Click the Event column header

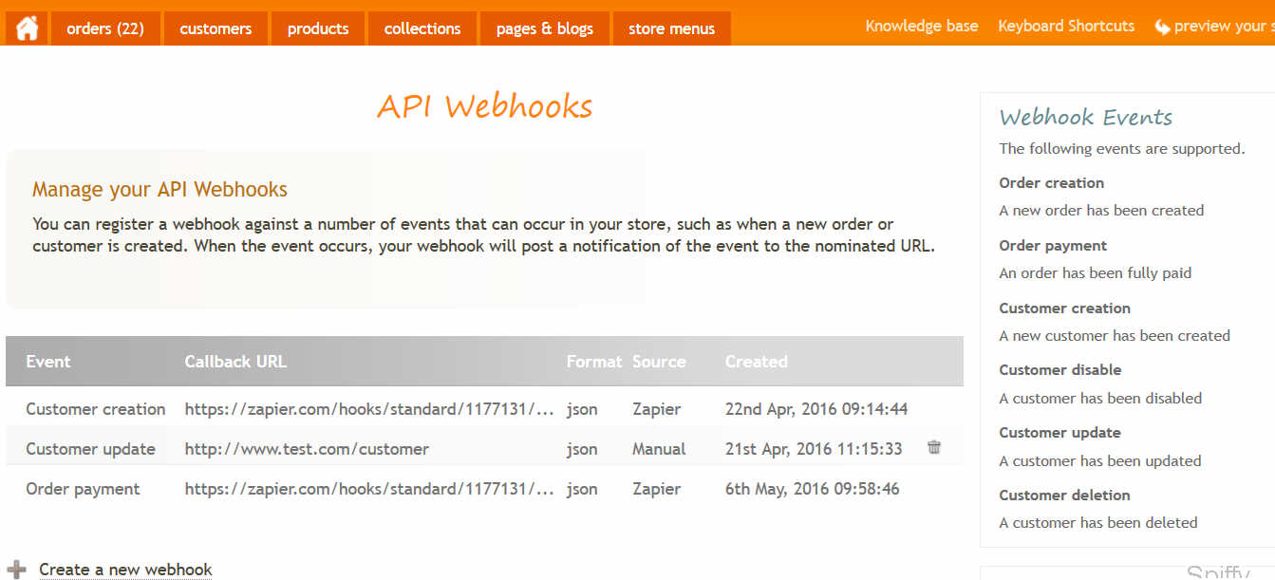(x=48, y=362)
